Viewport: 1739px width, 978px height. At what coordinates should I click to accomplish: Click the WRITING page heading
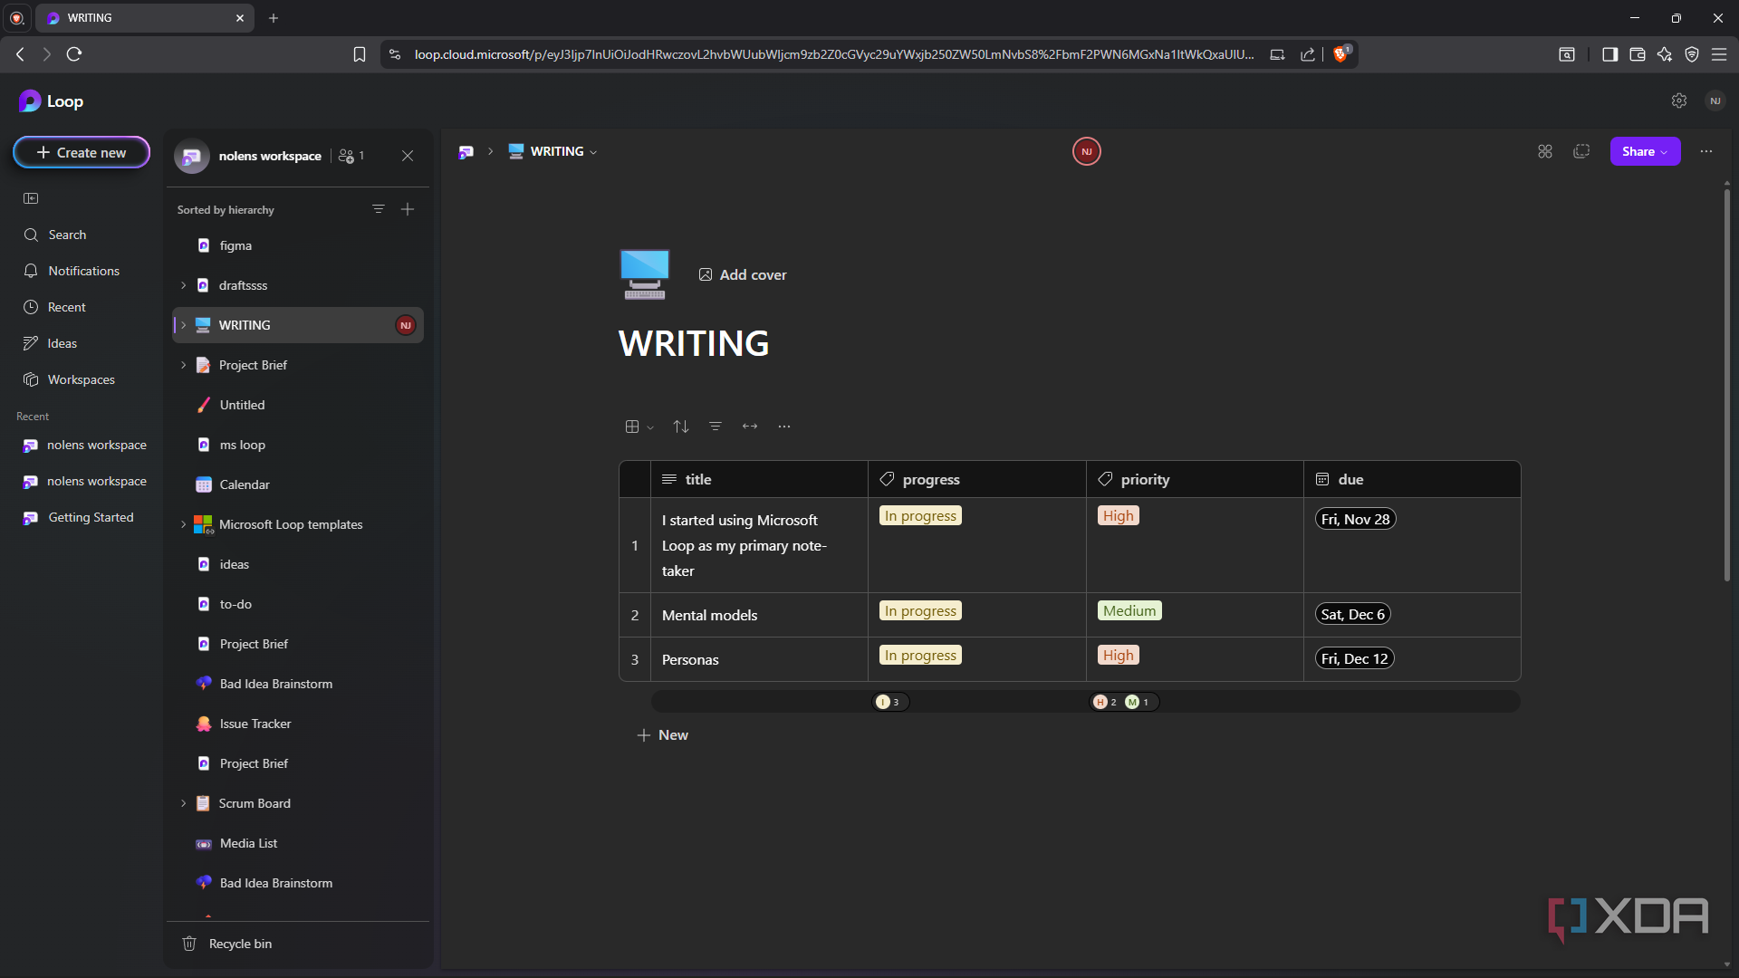click(x=694, y=343)
